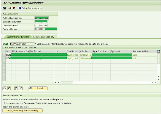Click the Valid To cell 03/11/2016
The height and width of the screenshot is (114, 161).
tap(85, 55)
